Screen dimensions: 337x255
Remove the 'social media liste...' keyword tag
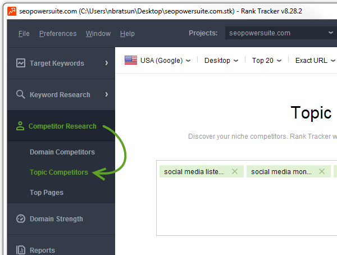[x=235, y=171]
